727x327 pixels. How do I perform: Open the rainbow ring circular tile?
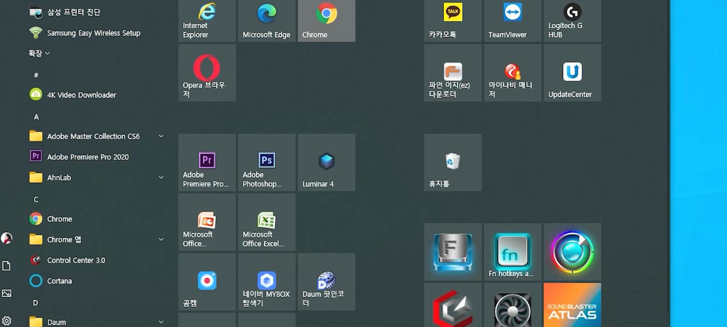pyautogui.click(x=572, y=252)
